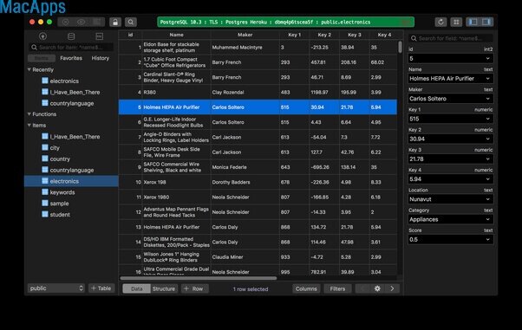522x330 pixels.
Task: Switch to the Structure tab
Action: [x=164, y=288]
